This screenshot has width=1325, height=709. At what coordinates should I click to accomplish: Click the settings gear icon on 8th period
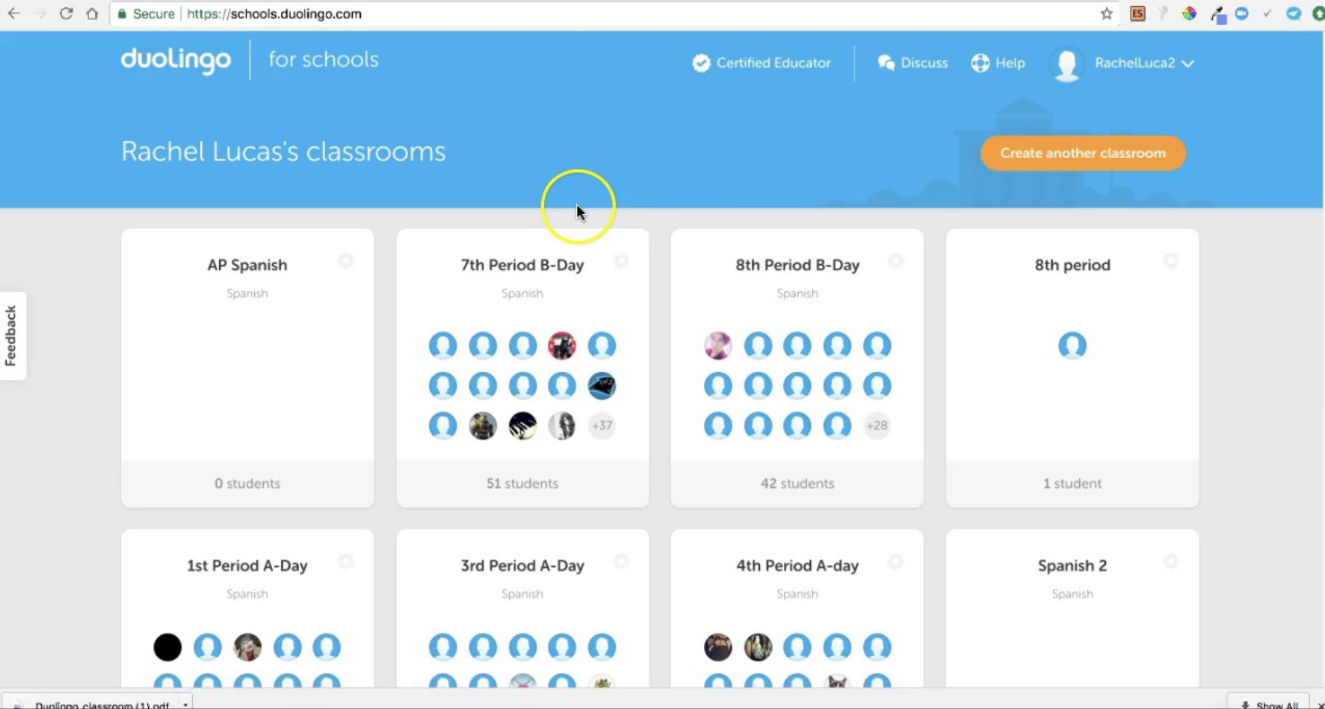(1172, 261)
